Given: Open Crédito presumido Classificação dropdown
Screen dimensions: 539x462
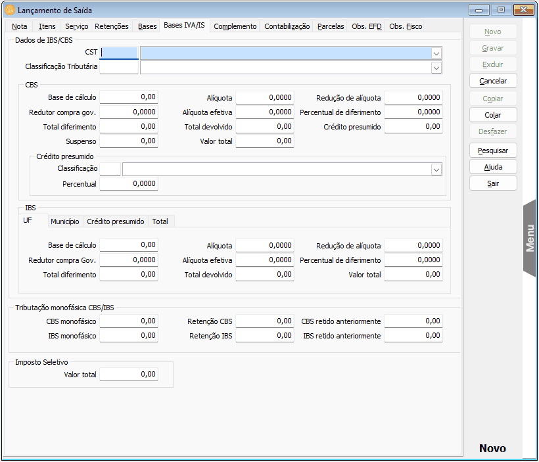Looking at the screenshot, I should coord(436,170).
